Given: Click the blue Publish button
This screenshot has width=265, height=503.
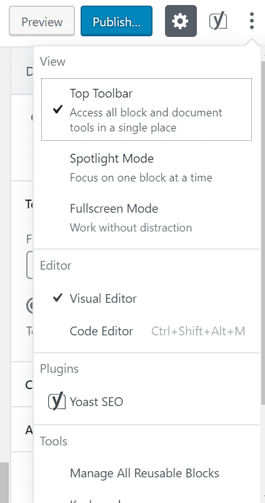Looking at the screenshot, I should (x=117, y=21).
